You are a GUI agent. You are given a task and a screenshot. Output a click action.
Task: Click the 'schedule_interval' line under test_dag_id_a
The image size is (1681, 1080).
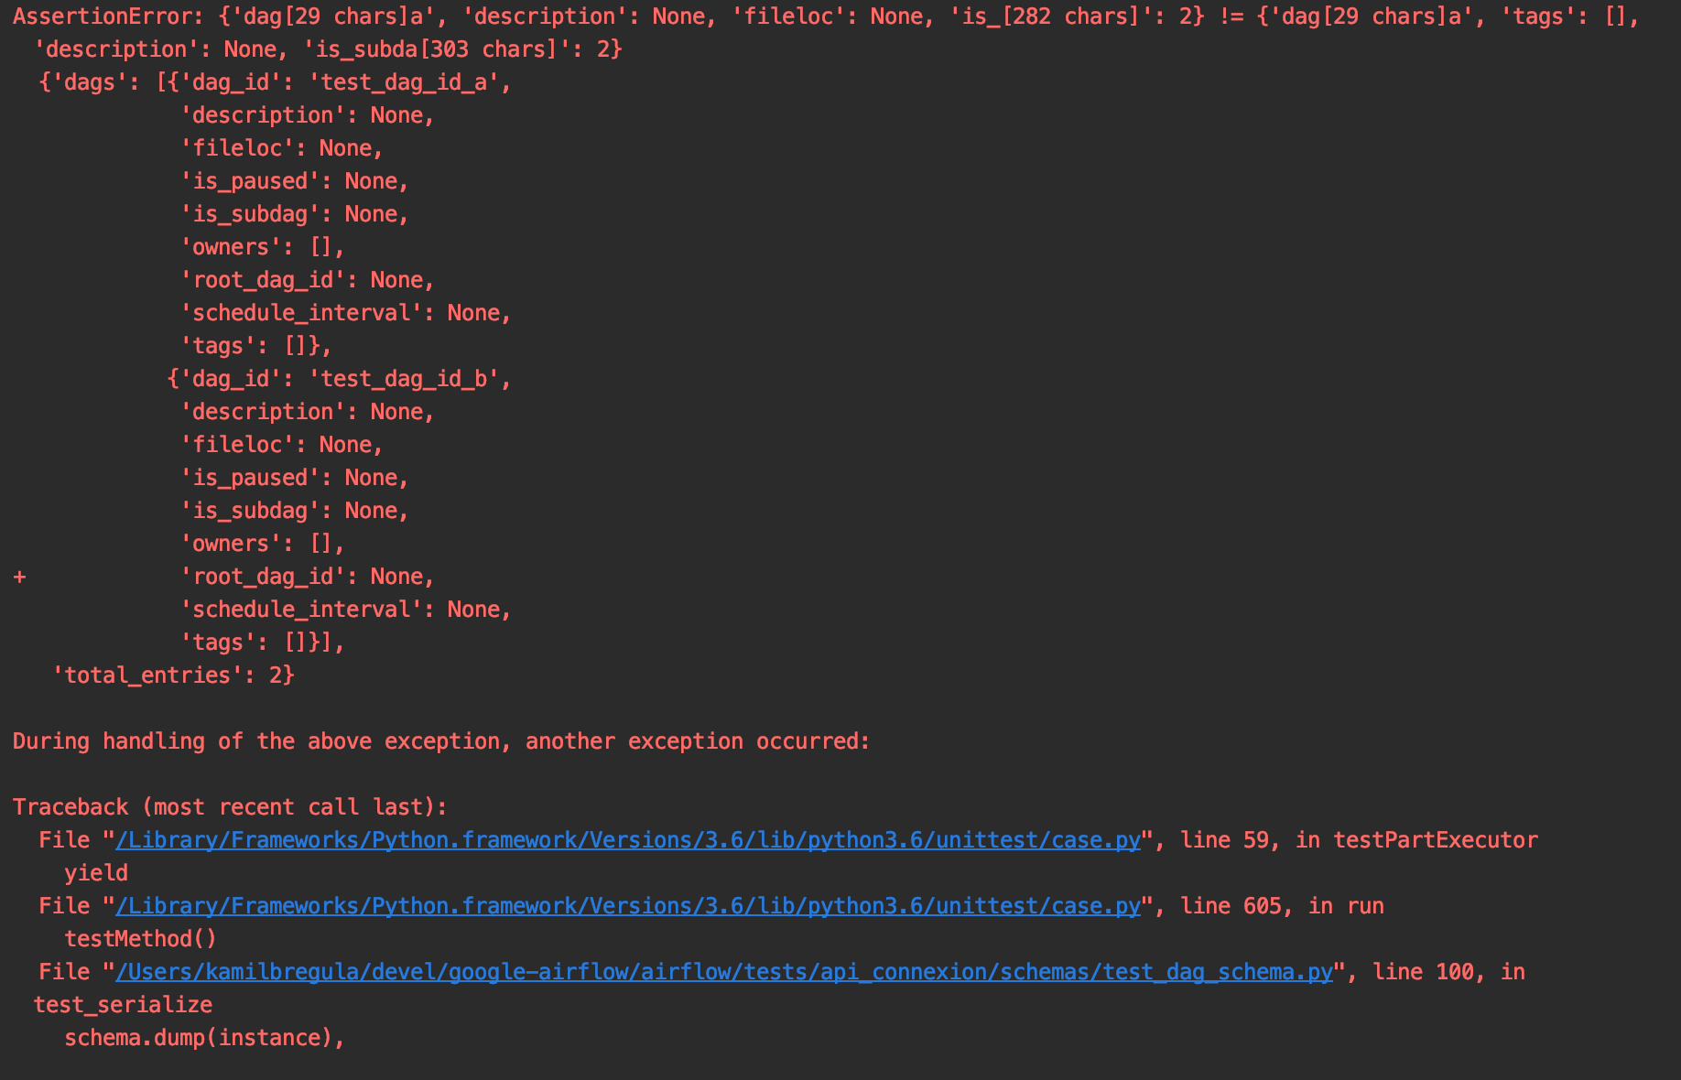(345, 313)
